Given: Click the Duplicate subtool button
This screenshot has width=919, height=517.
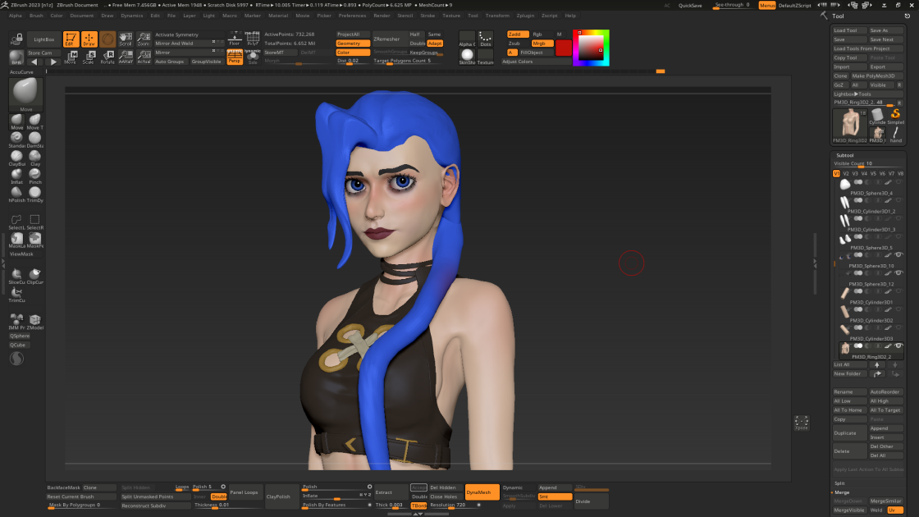Looking at the screenshot, I should pyautogui.click(x=849, y=433).
